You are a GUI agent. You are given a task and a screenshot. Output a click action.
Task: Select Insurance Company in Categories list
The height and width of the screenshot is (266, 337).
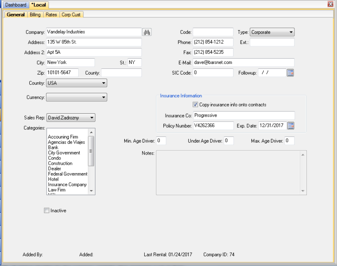(67, 185)
